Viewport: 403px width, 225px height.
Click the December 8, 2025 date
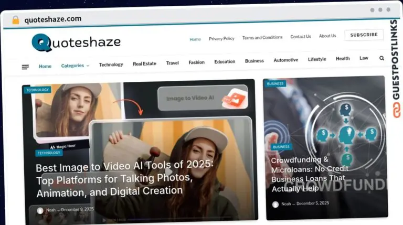(77, 209)
